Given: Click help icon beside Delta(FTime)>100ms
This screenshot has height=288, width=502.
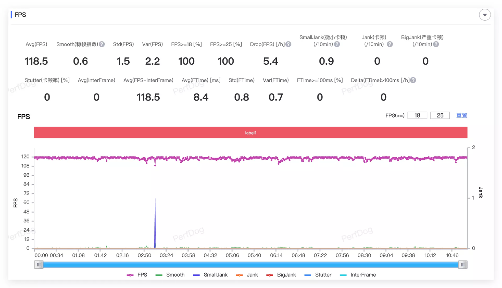Looking at the screenshot, I should pos(413,80).
